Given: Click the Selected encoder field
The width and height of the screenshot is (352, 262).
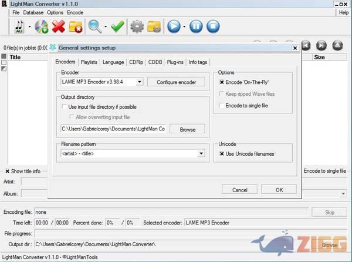Looking at the screenshot, I should tap(266, 223).
